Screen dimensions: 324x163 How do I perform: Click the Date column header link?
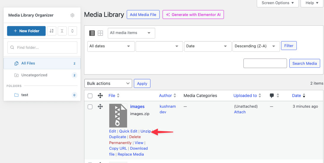tap(296, 96)
